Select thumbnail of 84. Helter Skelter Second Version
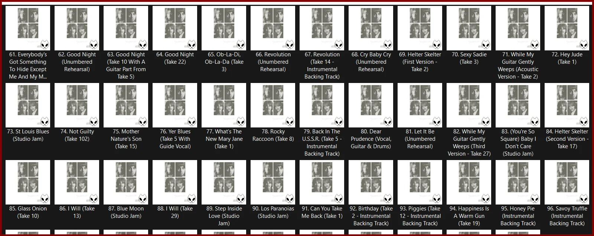 click(x=567, y=105)
